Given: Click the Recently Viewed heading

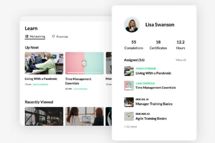Looking at the screenshot, I should tap(39, 102).
